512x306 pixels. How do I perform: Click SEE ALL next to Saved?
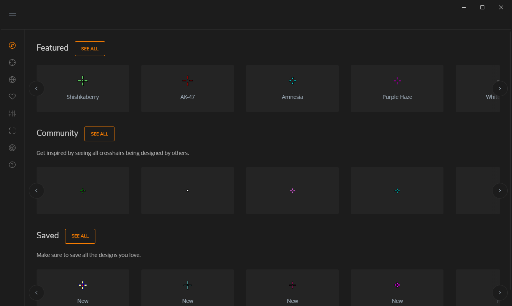pos(80,236)
